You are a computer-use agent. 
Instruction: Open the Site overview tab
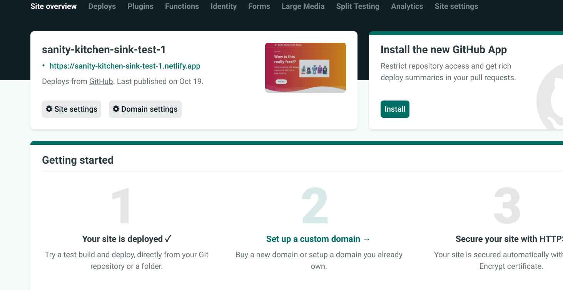click(53, 6)
